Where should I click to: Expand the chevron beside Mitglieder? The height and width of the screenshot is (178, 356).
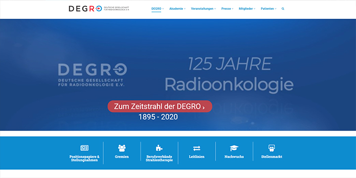point(255,9)
